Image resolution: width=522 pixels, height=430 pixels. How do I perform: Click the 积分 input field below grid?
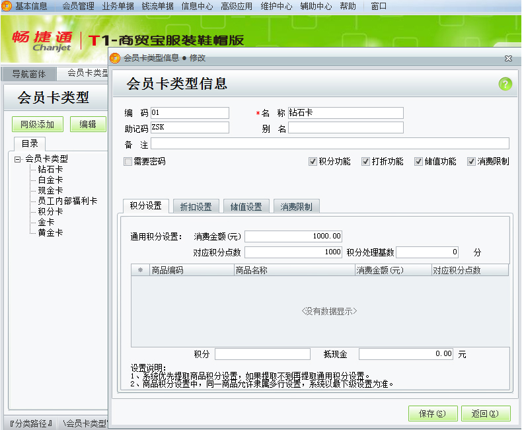click(x=262, y=354)
